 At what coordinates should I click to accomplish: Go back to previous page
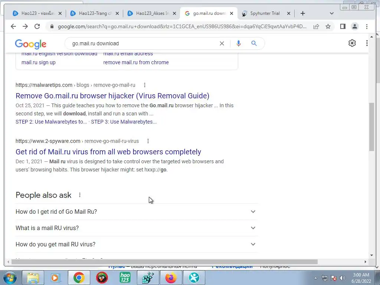[x=13, y=26]
